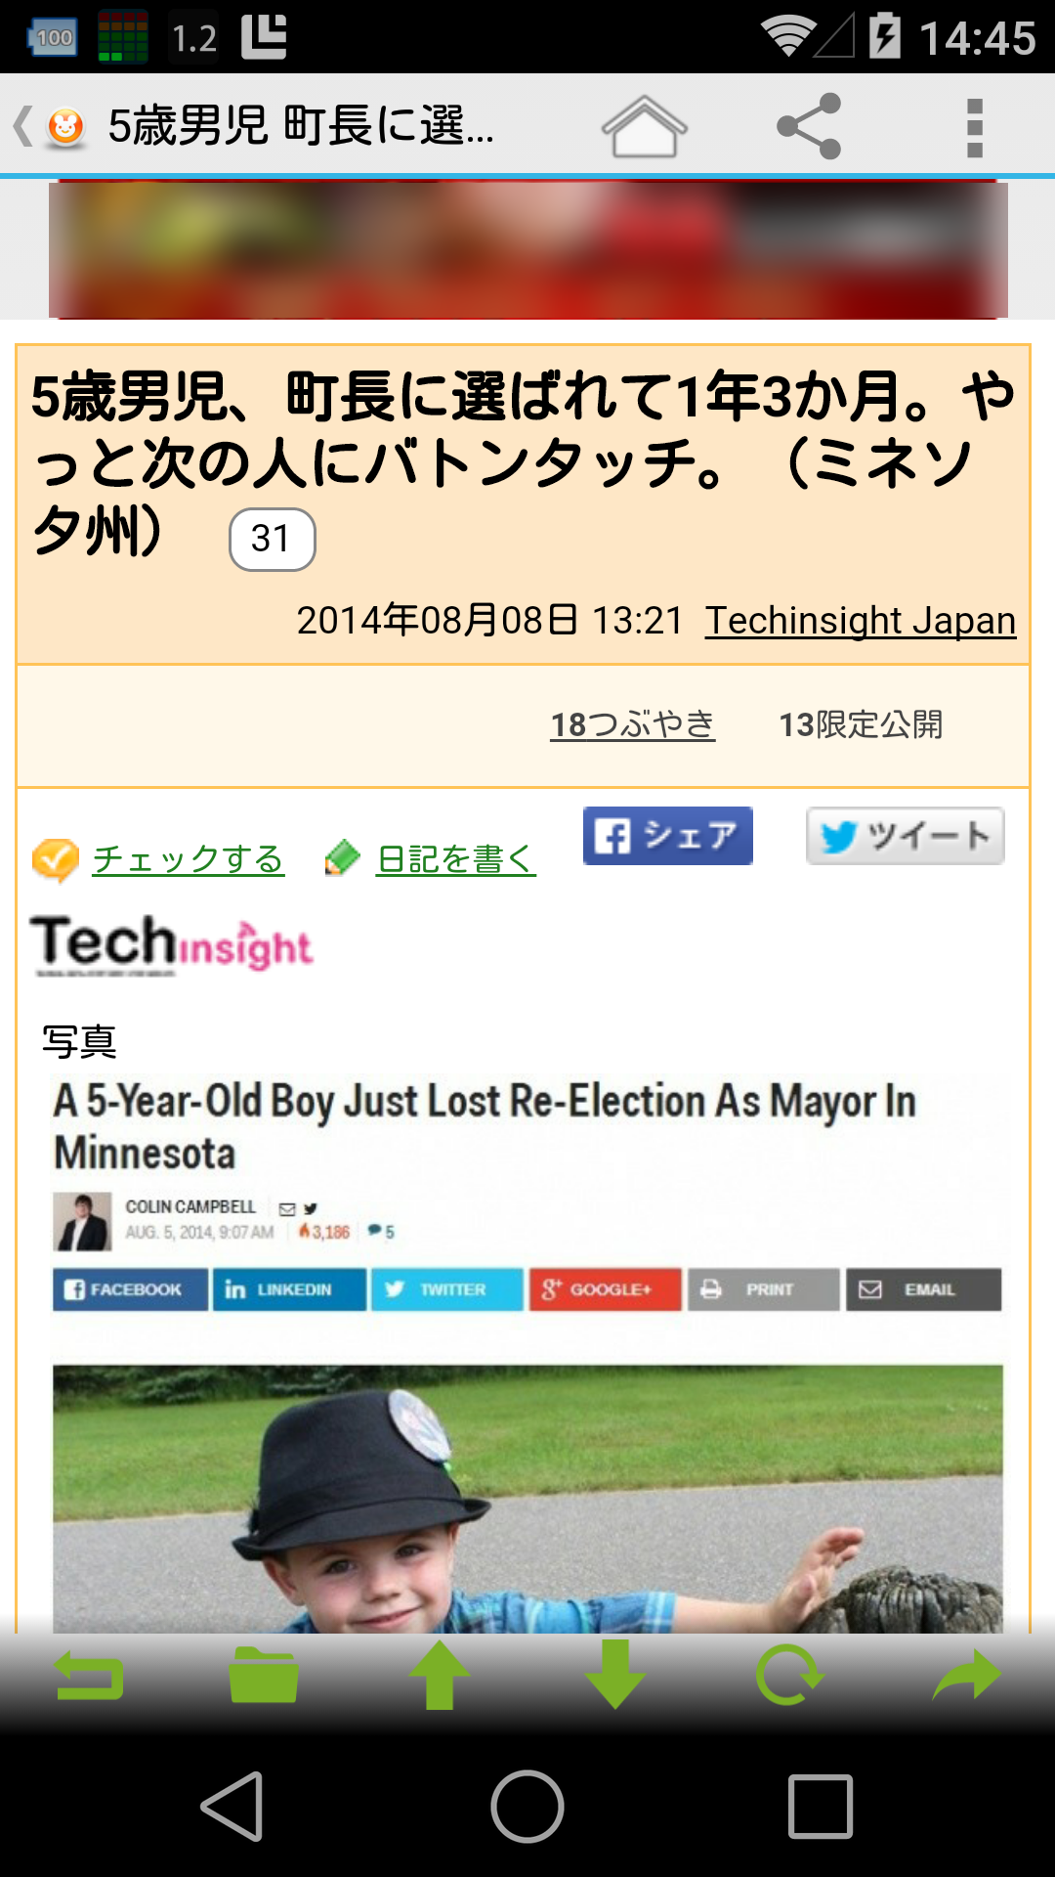Reload page with green refresh icon
1055x1877 pixels.
[x=789, y=1675]
